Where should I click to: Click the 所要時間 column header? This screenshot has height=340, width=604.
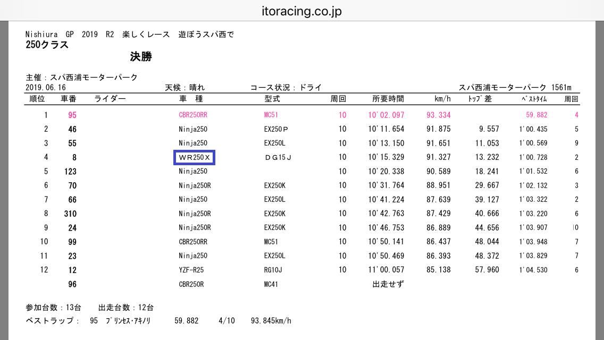coord(388,99)
